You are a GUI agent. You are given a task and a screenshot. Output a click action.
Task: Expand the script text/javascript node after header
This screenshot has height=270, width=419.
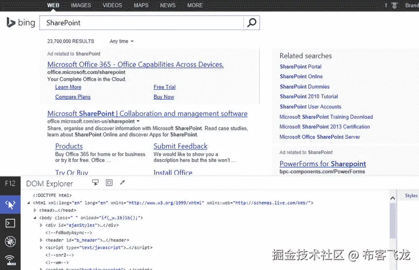41,248
